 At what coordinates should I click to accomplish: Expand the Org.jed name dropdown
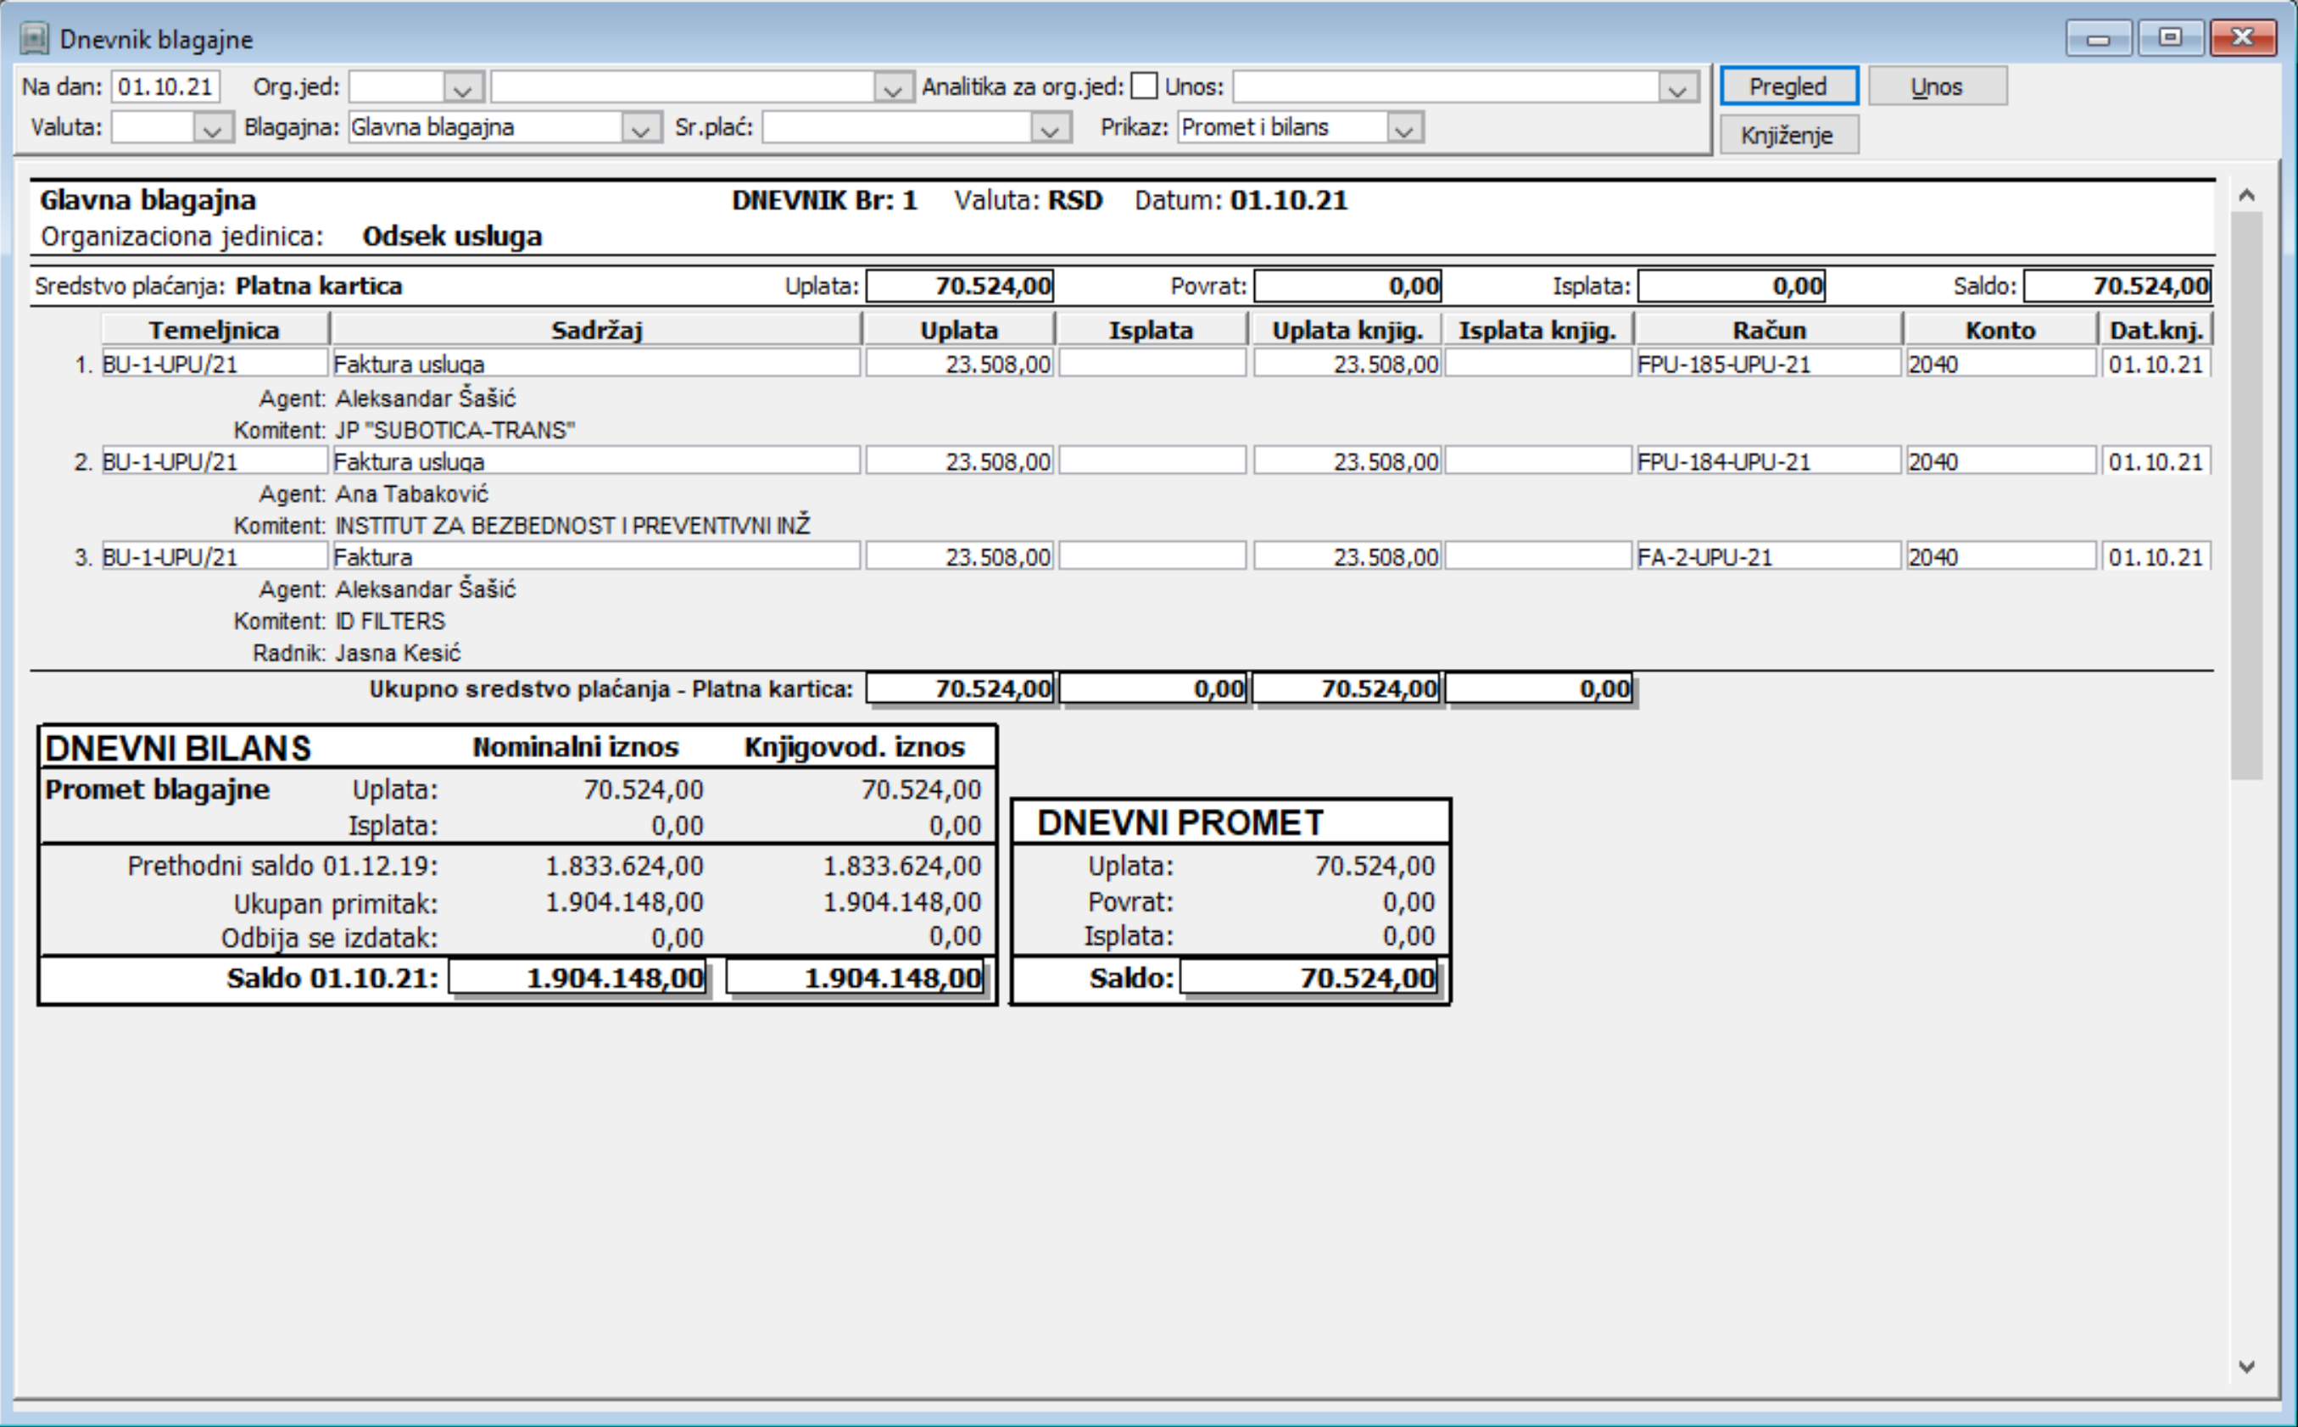point(891,88)
